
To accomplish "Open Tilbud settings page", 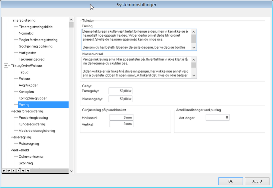I will point(23,72).
